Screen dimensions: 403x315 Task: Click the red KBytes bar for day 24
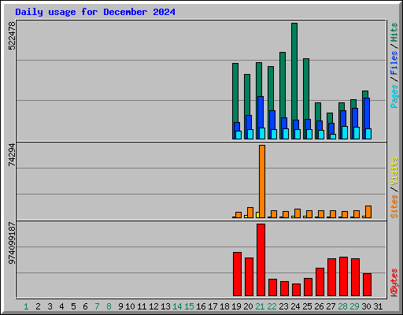click(x=296, y=290)
